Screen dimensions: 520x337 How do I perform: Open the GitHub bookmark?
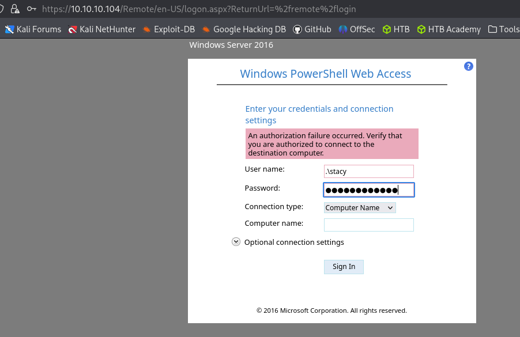pos(312,29)
